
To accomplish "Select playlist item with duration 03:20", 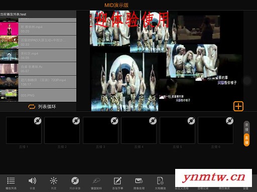I will coord(47,29).
